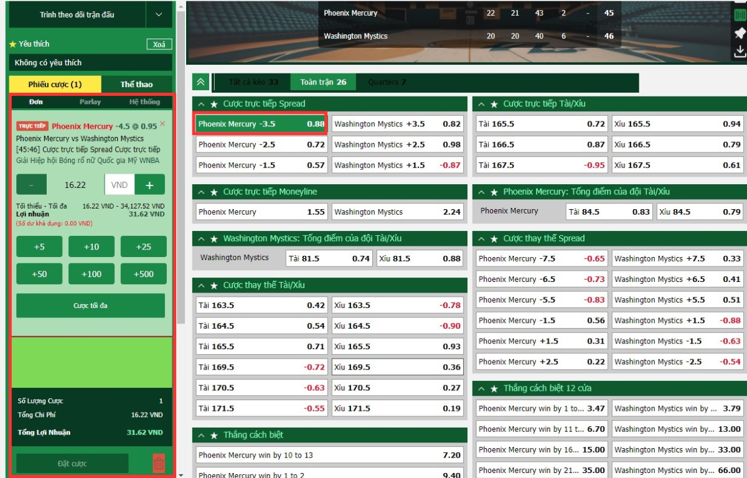Image resolution: width=747 pixels, height=478 pixels.
Task: Click the download icon beside the scoreboard
Action: (740, 51)
